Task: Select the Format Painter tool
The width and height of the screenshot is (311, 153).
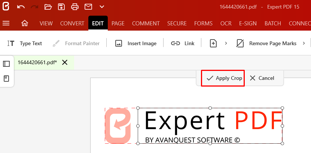Action: [76, 43]
